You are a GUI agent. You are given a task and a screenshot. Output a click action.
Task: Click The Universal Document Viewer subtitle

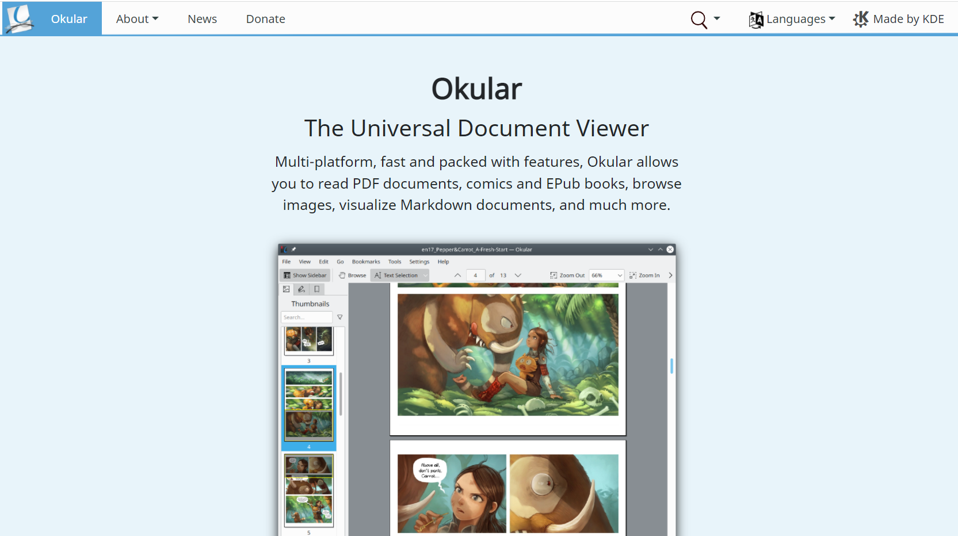[x=477, y=128]
